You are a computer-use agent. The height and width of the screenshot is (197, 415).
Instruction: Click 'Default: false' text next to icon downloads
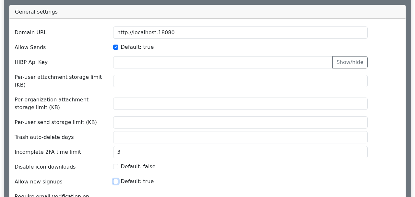tap(138, 167)
